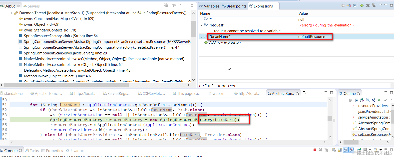Screen dimensions: 394x157
Task: Open the Properties tab in bottom panel
Action: [52, 151]
